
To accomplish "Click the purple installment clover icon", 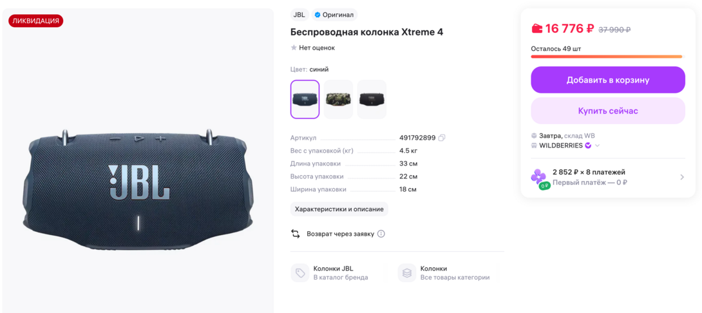I will click(x=538, y=178).
